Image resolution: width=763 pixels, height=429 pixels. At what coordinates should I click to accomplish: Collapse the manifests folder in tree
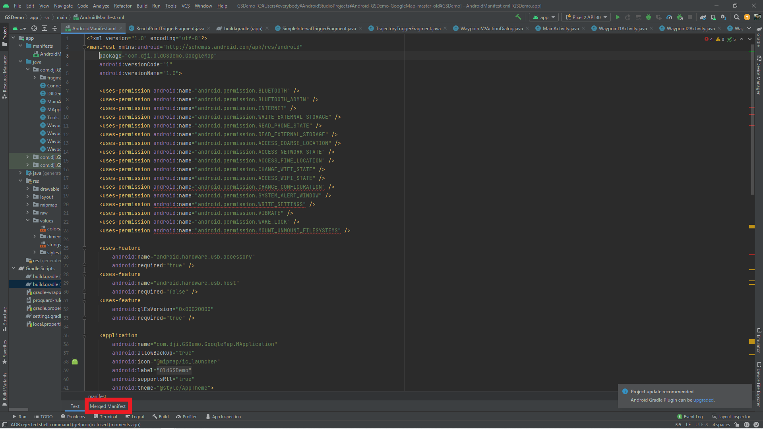point(21,46)
